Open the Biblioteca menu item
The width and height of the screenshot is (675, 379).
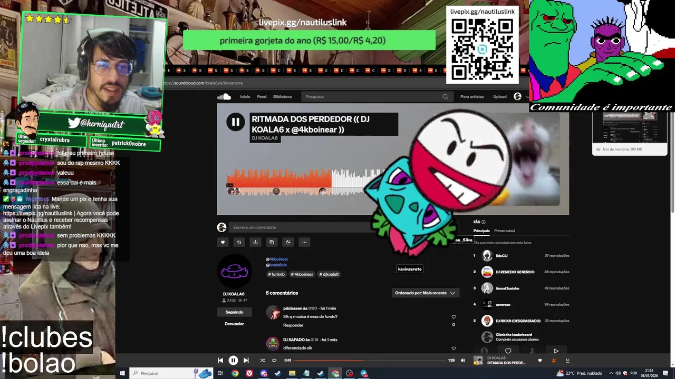click(x=282, y=97)
